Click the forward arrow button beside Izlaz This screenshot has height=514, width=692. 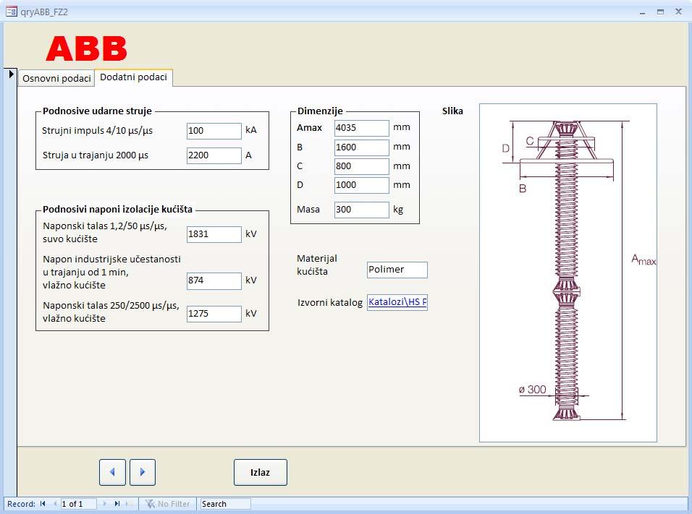pos(143,472)
